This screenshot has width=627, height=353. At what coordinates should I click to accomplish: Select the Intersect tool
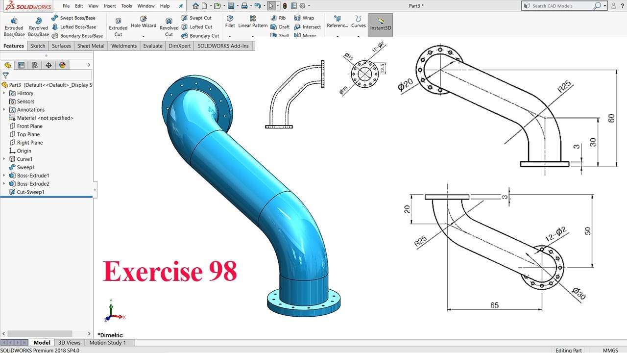(x=308, y=27)
